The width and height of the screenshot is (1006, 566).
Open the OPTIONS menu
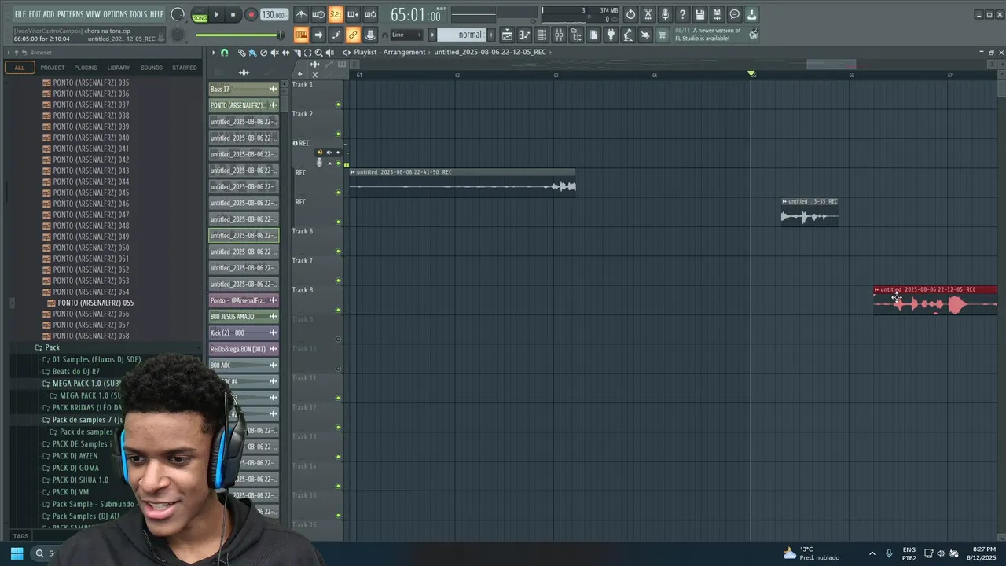(115, 14)
